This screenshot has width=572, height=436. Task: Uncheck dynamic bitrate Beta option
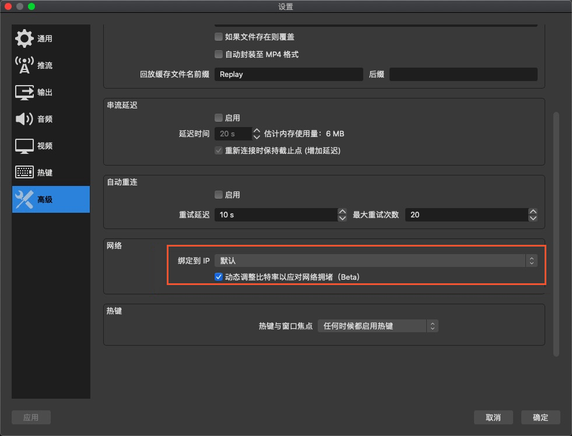click(x=219, y=277)
